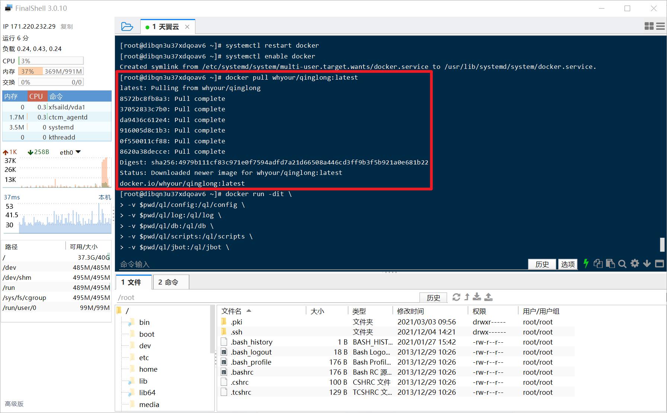Go to the parent directory
667x413 pixels.
point(467,297)
